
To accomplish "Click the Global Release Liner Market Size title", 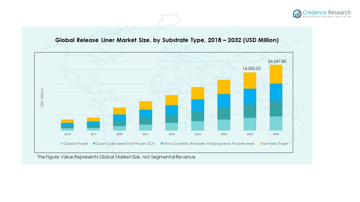I will (167, 40).
